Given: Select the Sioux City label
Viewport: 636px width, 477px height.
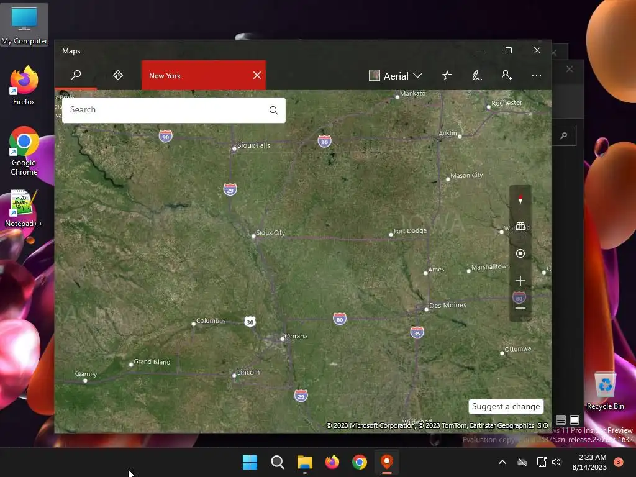Looking at the screenshot, I should (x=270, y=232).
